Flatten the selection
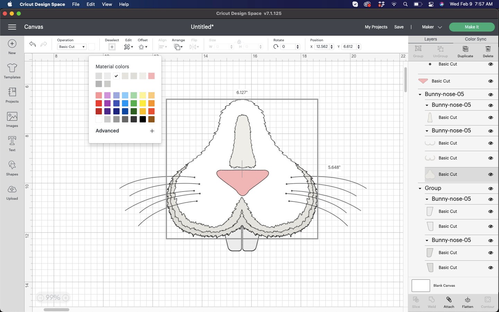 click(x=467, y=302)
